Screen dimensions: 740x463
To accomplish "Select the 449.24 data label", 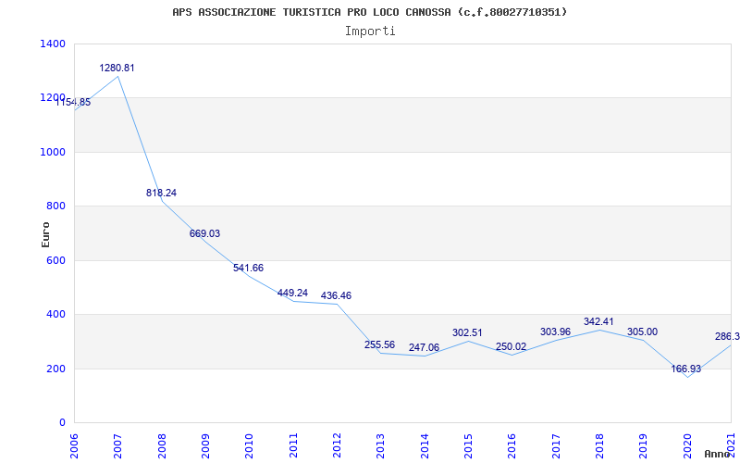I will [292, 293].
